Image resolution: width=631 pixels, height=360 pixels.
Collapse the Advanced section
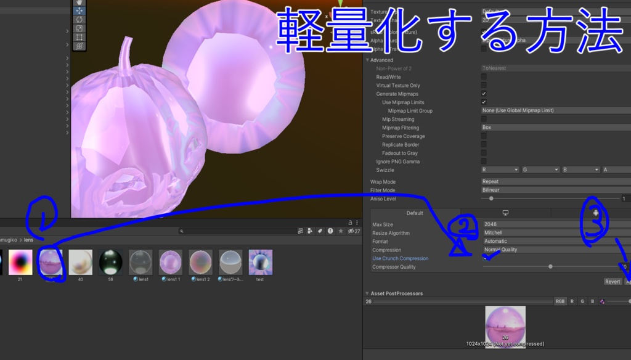click(368, 60)
